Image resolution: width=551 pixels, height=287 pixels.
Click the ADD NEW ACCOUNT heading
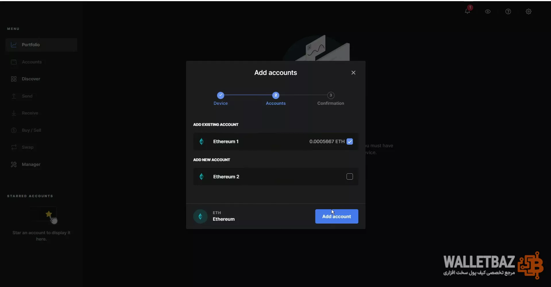(212, 160)
